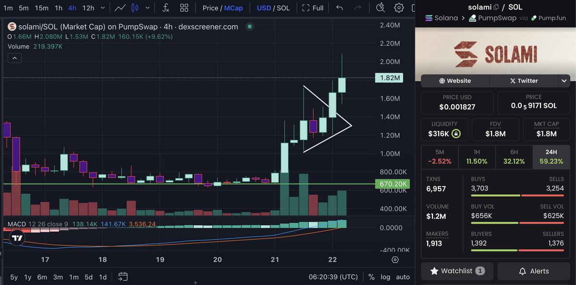Click the Pump.fun pill icon

(x=534, y=18)
